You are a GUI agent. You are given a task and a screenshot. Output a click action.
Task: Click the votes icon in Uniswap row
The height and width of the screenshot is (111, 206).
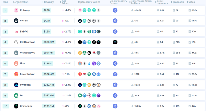point(190,10)
